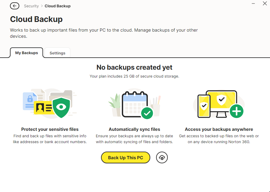Select the Automatically sync files heading

click(134, 129)
